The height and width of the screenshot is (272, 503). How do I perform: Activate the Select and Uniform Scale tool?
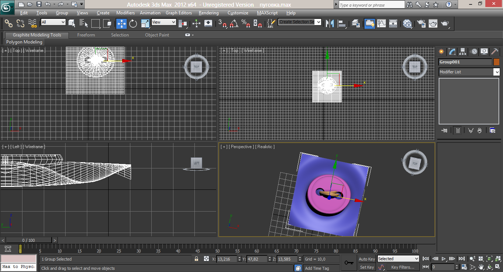click(x=145, y=24)
